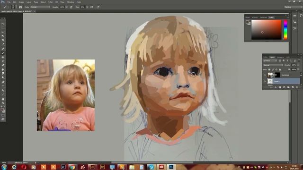Open the Painting workspace switcher

[x=294, y=7]
